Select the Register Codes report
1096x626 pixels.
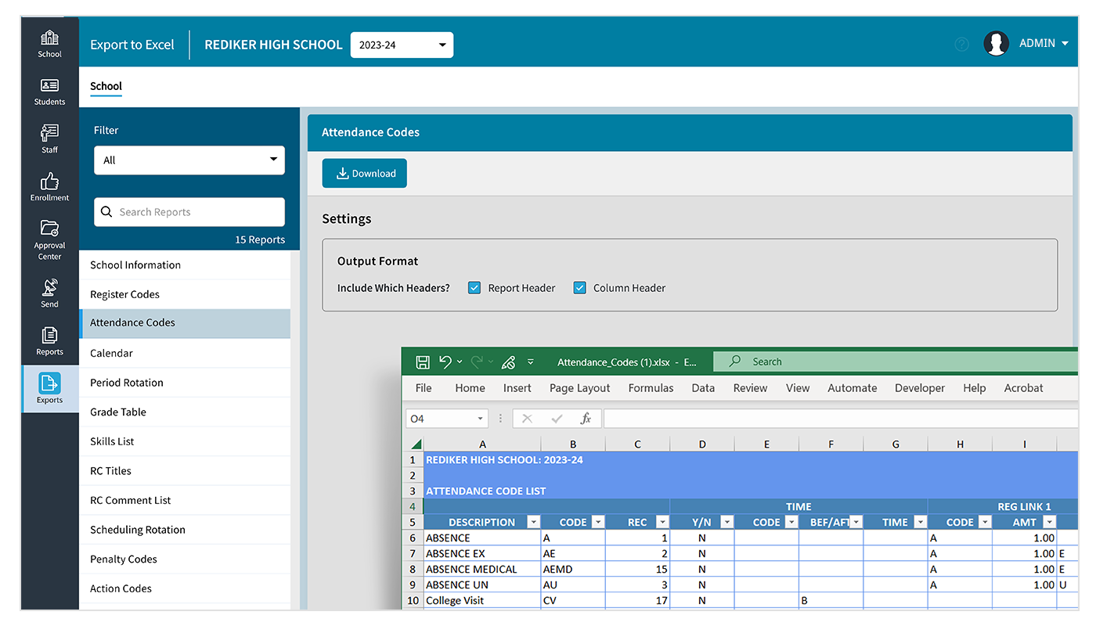coord(126,294)
